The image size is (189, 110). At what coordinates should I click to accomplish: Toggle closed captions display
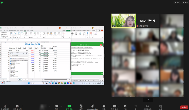click(x=114, y=106)
